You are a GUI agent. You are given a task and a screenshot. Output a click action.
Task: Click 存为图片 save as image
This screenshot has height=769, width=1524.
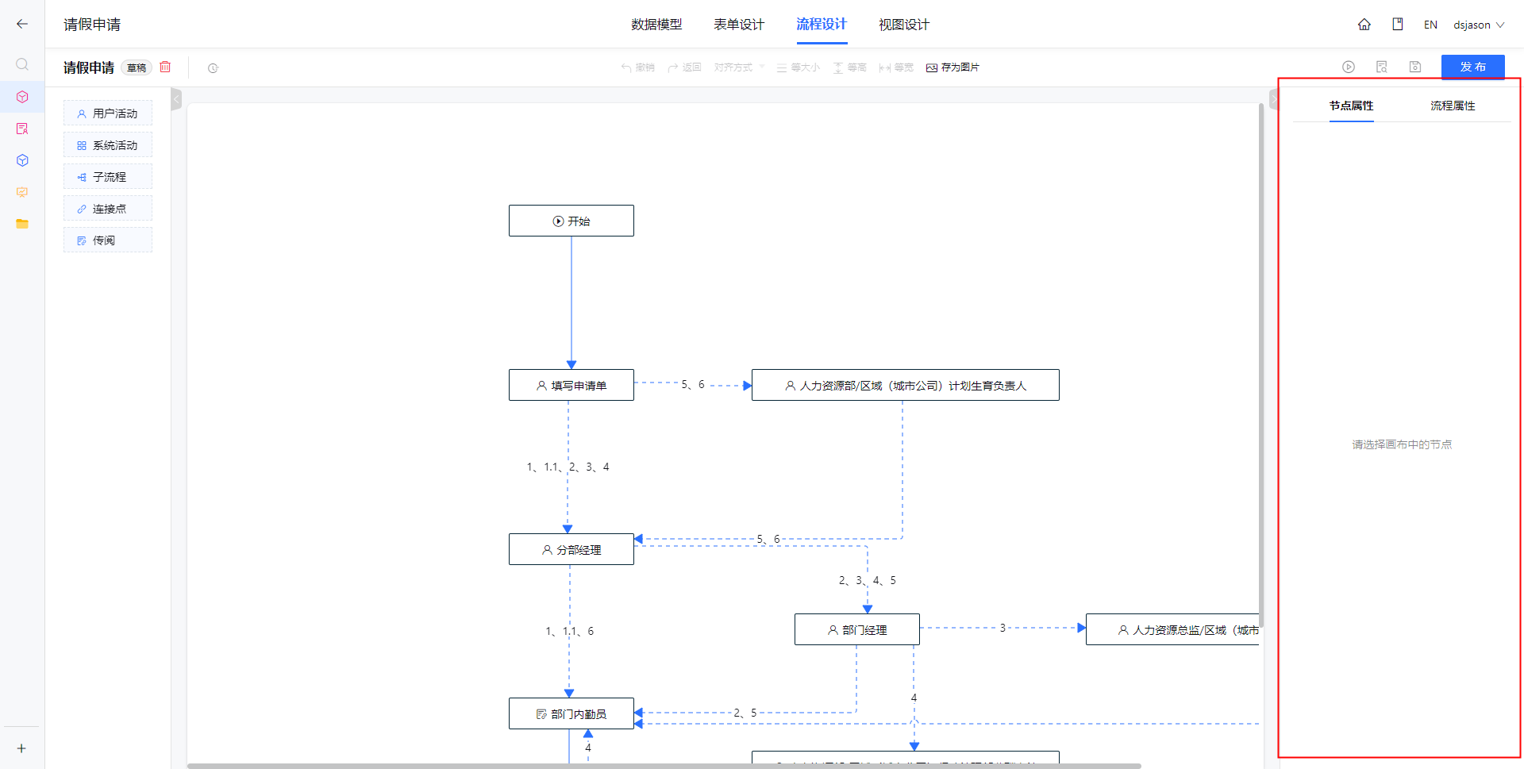point(952,67)
